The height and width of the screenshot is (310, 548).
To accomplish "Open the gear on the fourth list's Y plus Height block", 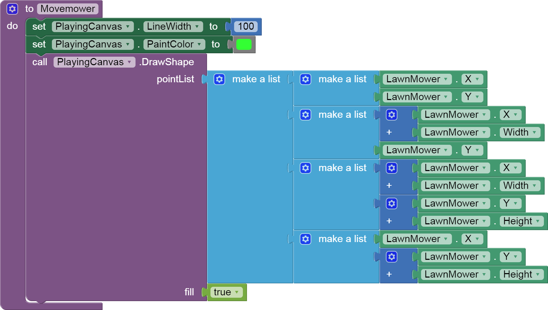I will pyautogui.click(x=392, y=257).
